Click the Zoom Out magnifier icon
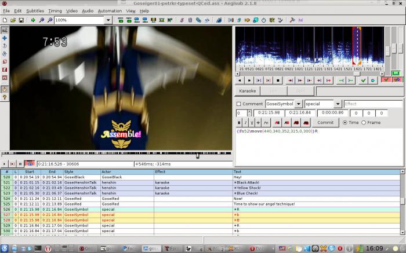Viewport: 406px width, 253px height. tap(50, 20)
